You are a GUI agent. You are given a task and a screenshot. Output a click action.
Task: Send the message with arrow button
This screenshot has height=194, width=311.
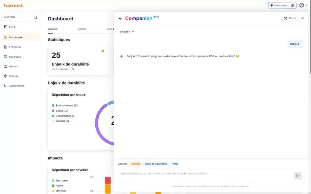298,175
